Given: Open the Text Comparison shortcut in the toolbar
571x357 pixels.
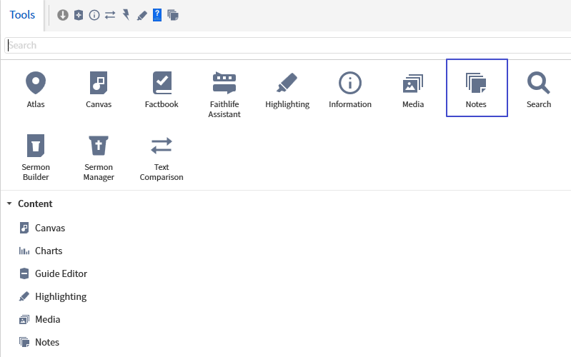Looking at the screenshot, I should click(110, 15).
